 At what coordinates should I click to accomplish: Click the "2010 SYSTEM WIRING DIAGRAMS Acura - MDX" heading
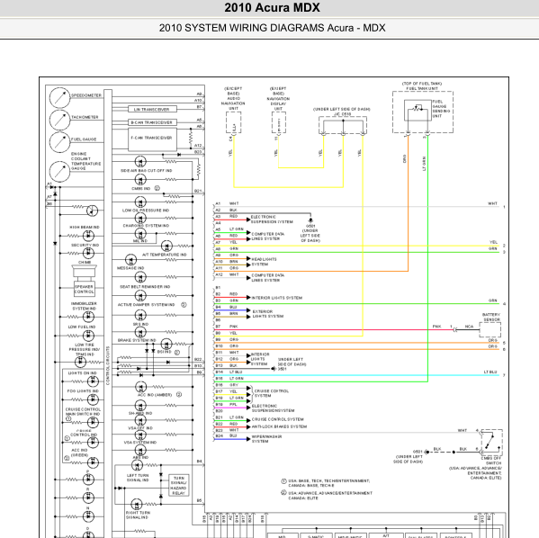pyautogui.click(x=272, y=28)
